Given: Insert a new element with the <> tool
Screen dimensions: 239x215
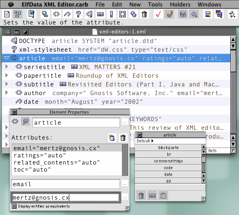Looking at the screenshot, I should pyautogui.click(x=56, y=14).
